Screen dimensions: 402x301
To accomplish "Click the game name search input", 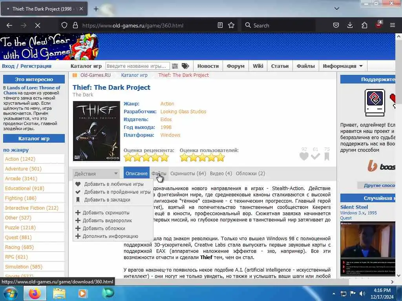I will tap(138, 66).
